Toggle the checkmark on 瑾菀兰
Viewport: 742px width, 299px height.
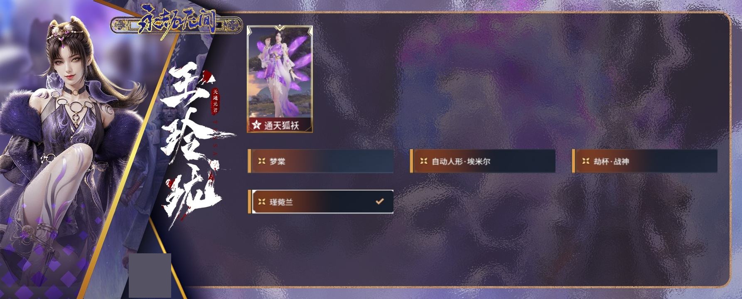pyautogui.click(x=379, y=201)
